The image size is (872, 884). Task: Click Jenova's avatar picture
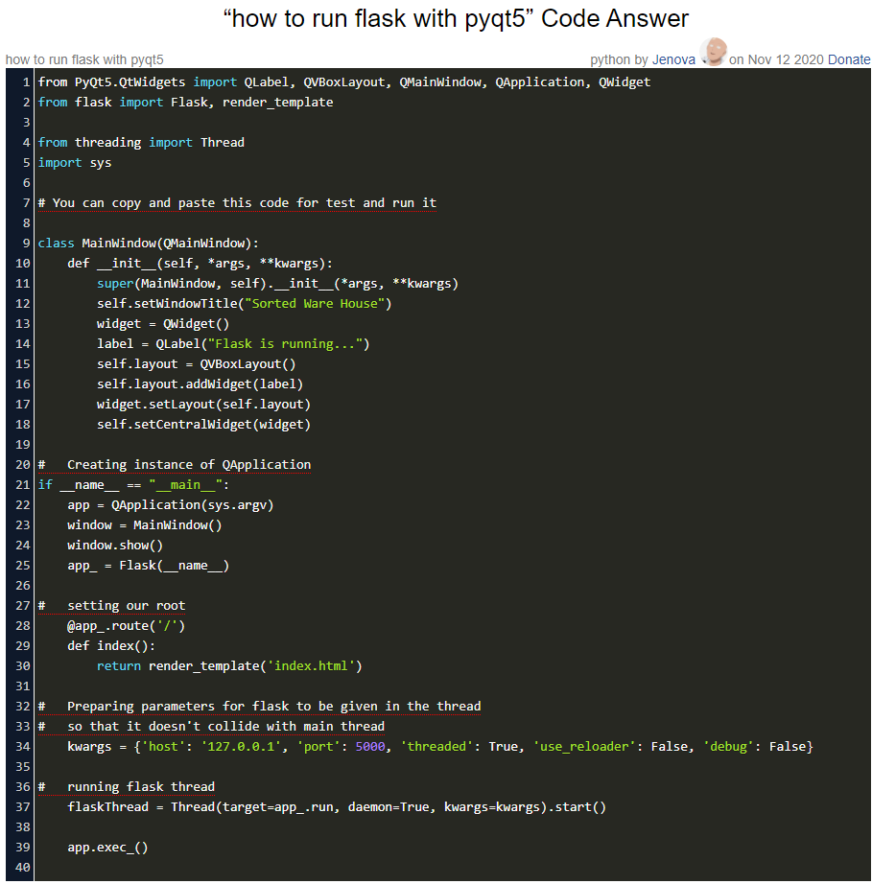click(x=713, y=52)
